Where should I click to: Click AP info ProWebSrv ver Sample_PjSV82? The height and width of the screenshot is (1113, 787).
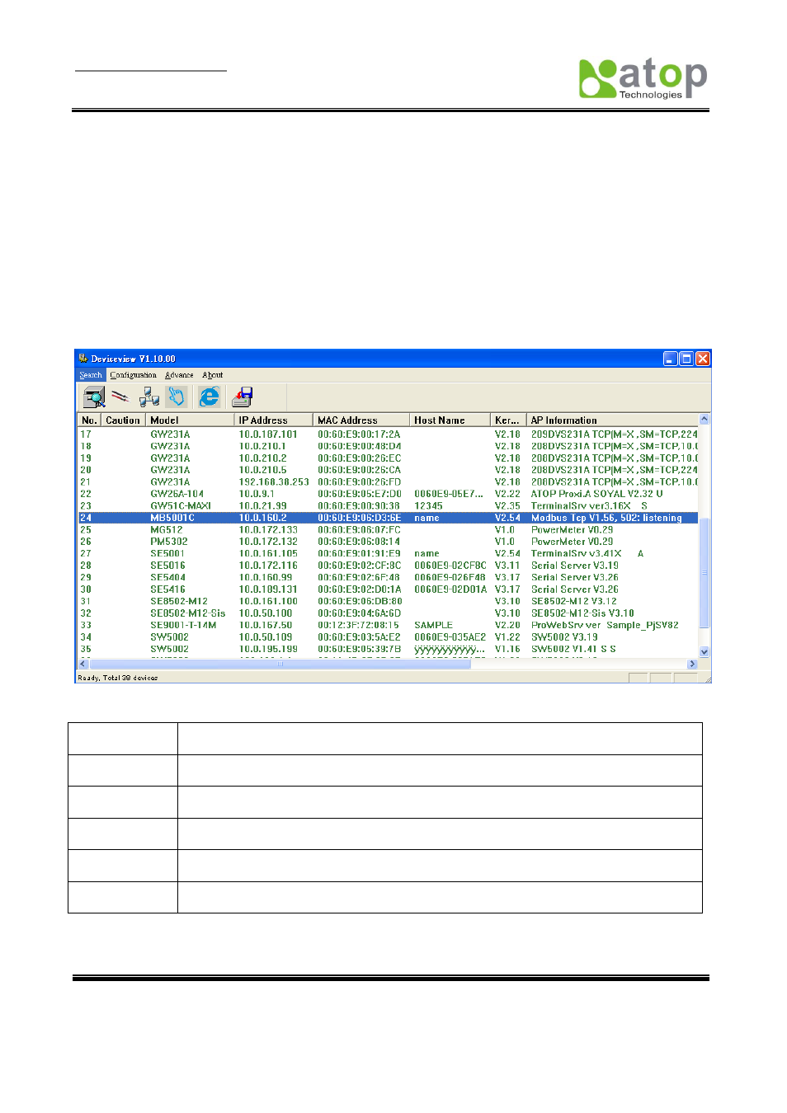pos(605,626)
